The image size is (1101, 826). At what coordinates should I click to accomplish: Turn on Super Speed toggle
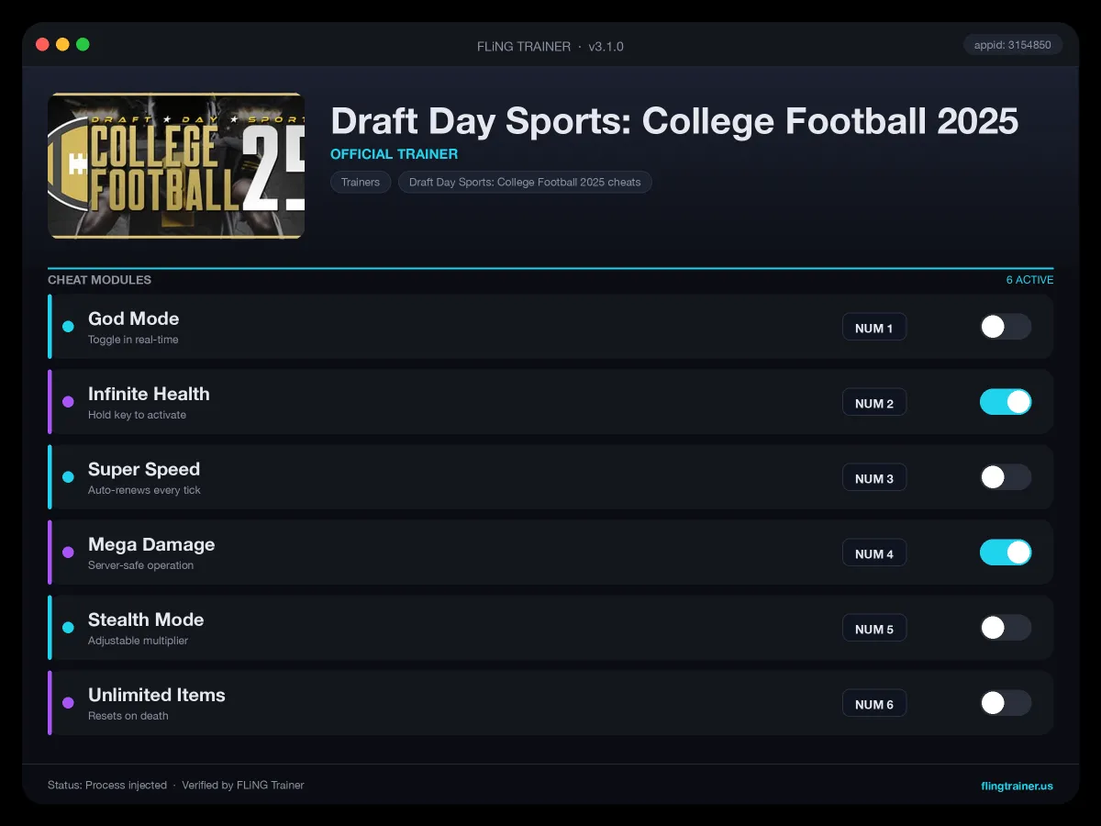[1006, 477]
